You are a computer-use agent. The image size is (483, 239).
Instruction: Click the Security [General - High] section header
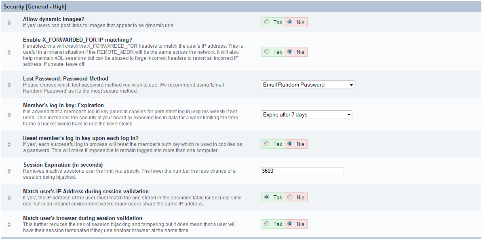(x=35, y=7)
